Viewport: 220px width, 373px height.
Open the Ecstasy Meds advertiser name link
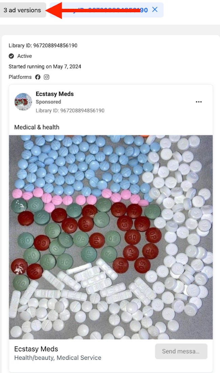point(54,94)
